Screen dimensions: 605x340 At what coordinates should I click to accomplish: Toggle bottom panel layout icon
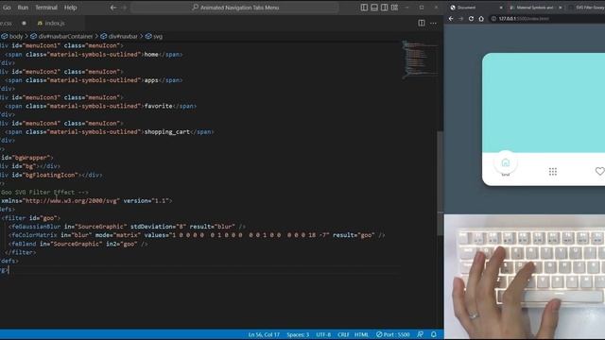pos(374,8)
